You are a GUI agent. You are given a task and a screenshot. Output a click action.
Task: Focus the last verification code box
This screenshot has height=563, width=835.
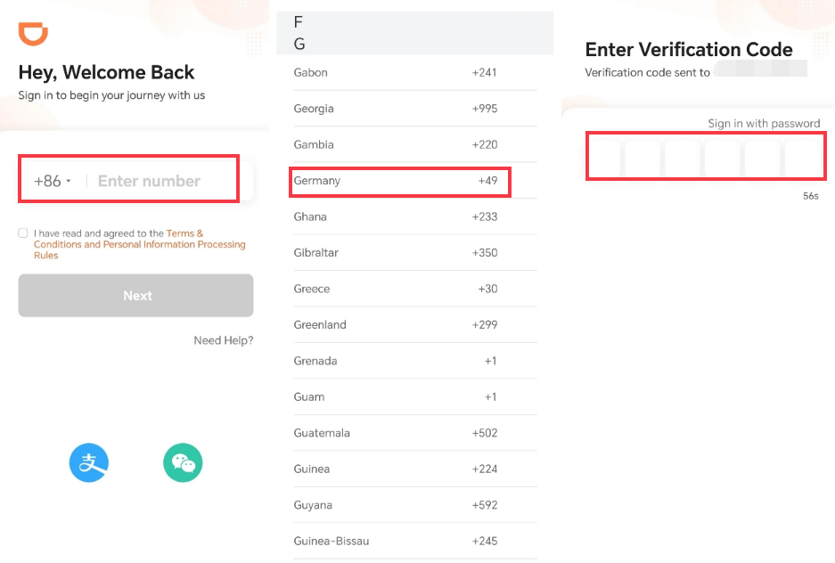804,158
